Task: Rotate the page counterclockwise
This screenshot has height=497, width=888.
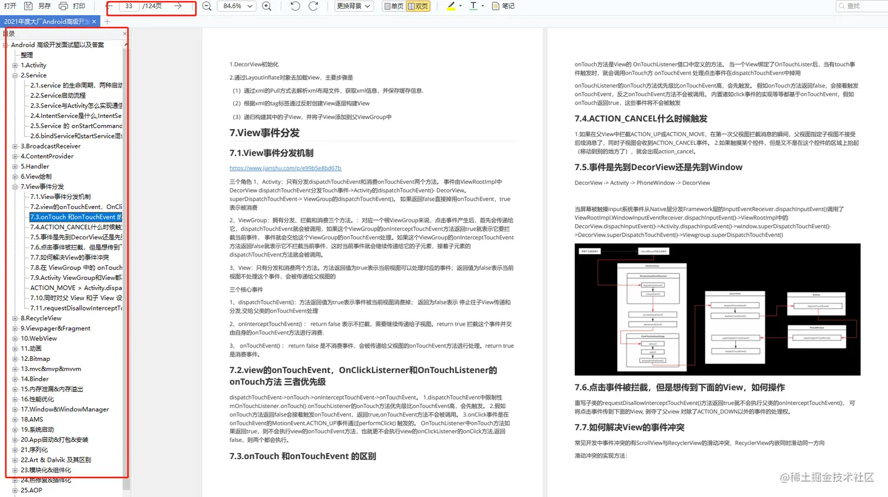Action: pos(295,6)
